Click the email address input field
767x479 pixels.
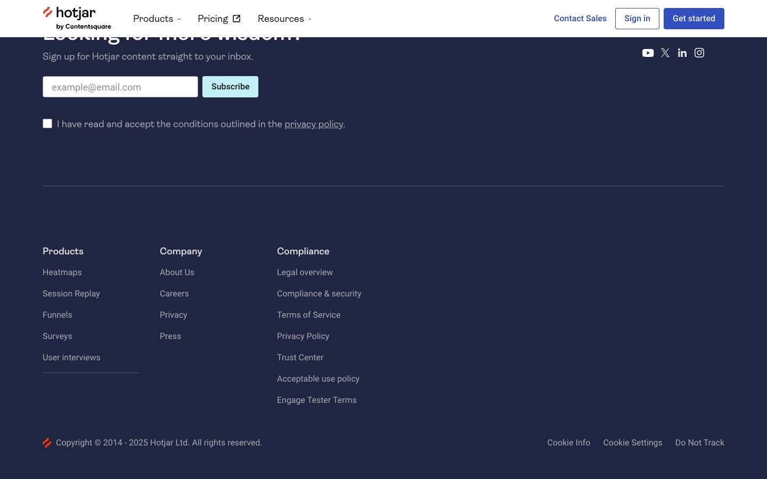(120, 87)
